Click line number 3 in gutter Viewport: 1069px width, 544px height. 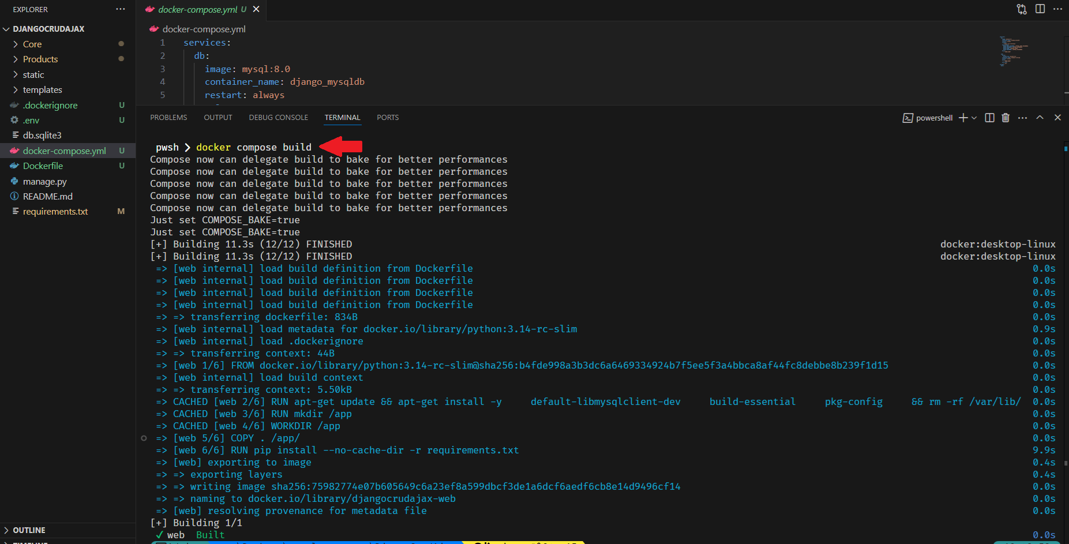point(163,69)
